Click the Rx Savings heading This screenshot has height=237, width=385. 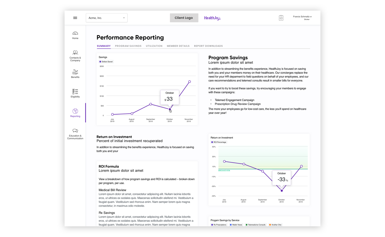coord(107,213)
